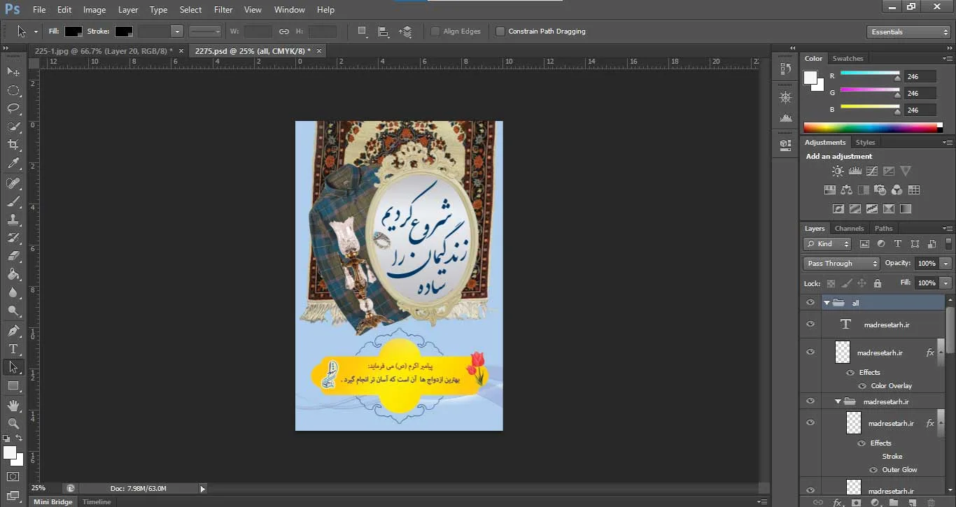Switch to the Styles tab
The width and height of the screenshot is (956, 507).
point(865,143)
